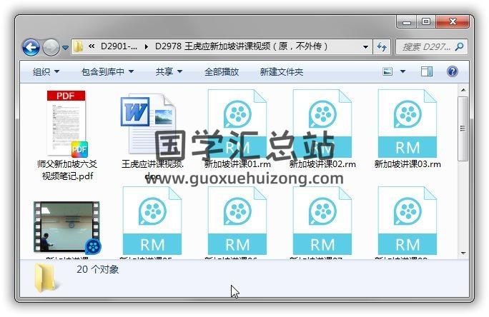Minimize the Explorer window

pyautogui.click(x=406, y=22)
